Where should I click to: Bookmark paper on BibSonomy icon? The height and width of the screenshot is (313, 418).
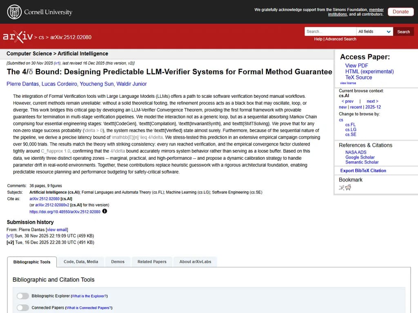[x=342, y=188]
